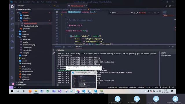Click the Run Code play icon
185x104 pixels.
166,6
